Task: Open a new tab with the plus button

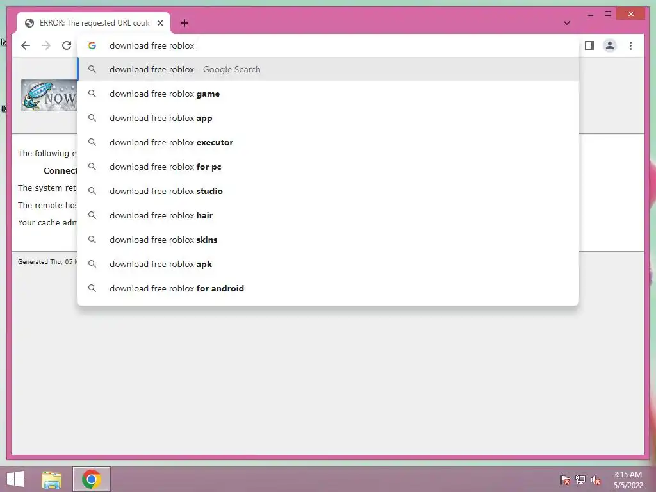Action: click(184, 23)
